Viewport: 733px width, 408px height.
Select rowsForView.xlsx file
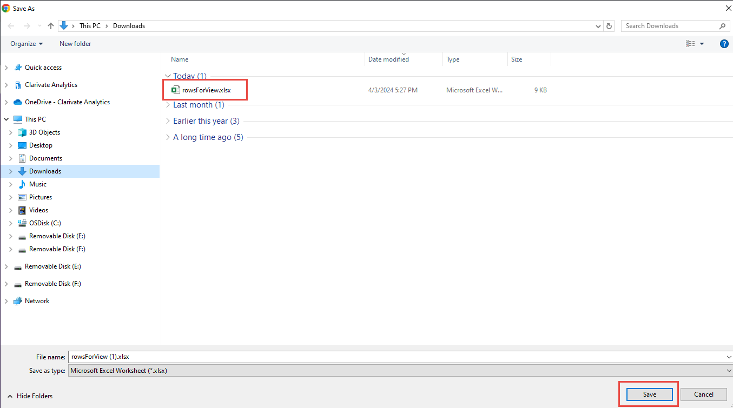(206, 90)
